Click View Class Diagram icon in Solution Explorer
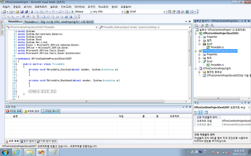This screenshot has height=156, width=251. point(212,25)
